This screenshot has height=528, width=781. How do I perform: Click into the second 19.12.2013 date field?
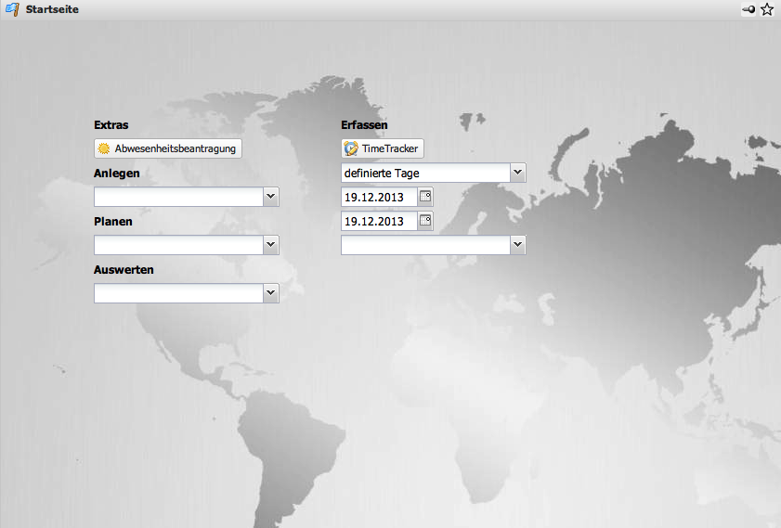point(378,221)
